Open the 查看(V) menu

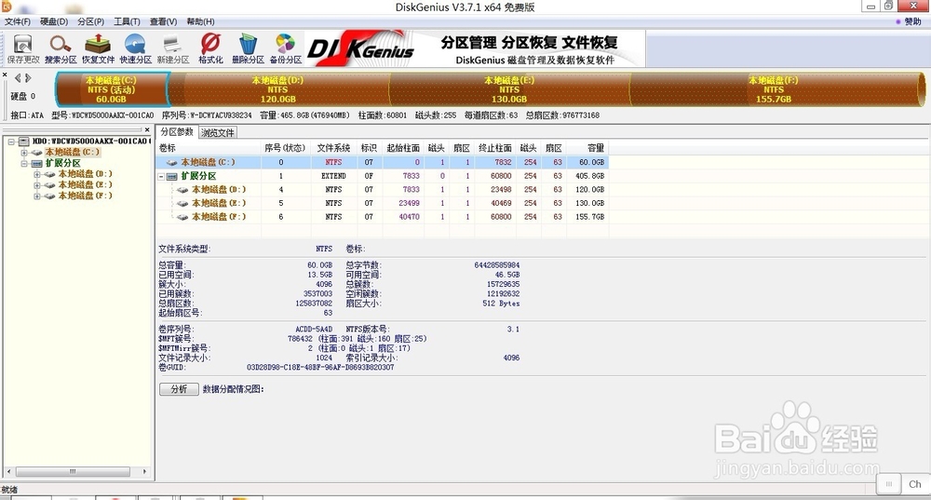click(x=163, y=21)
